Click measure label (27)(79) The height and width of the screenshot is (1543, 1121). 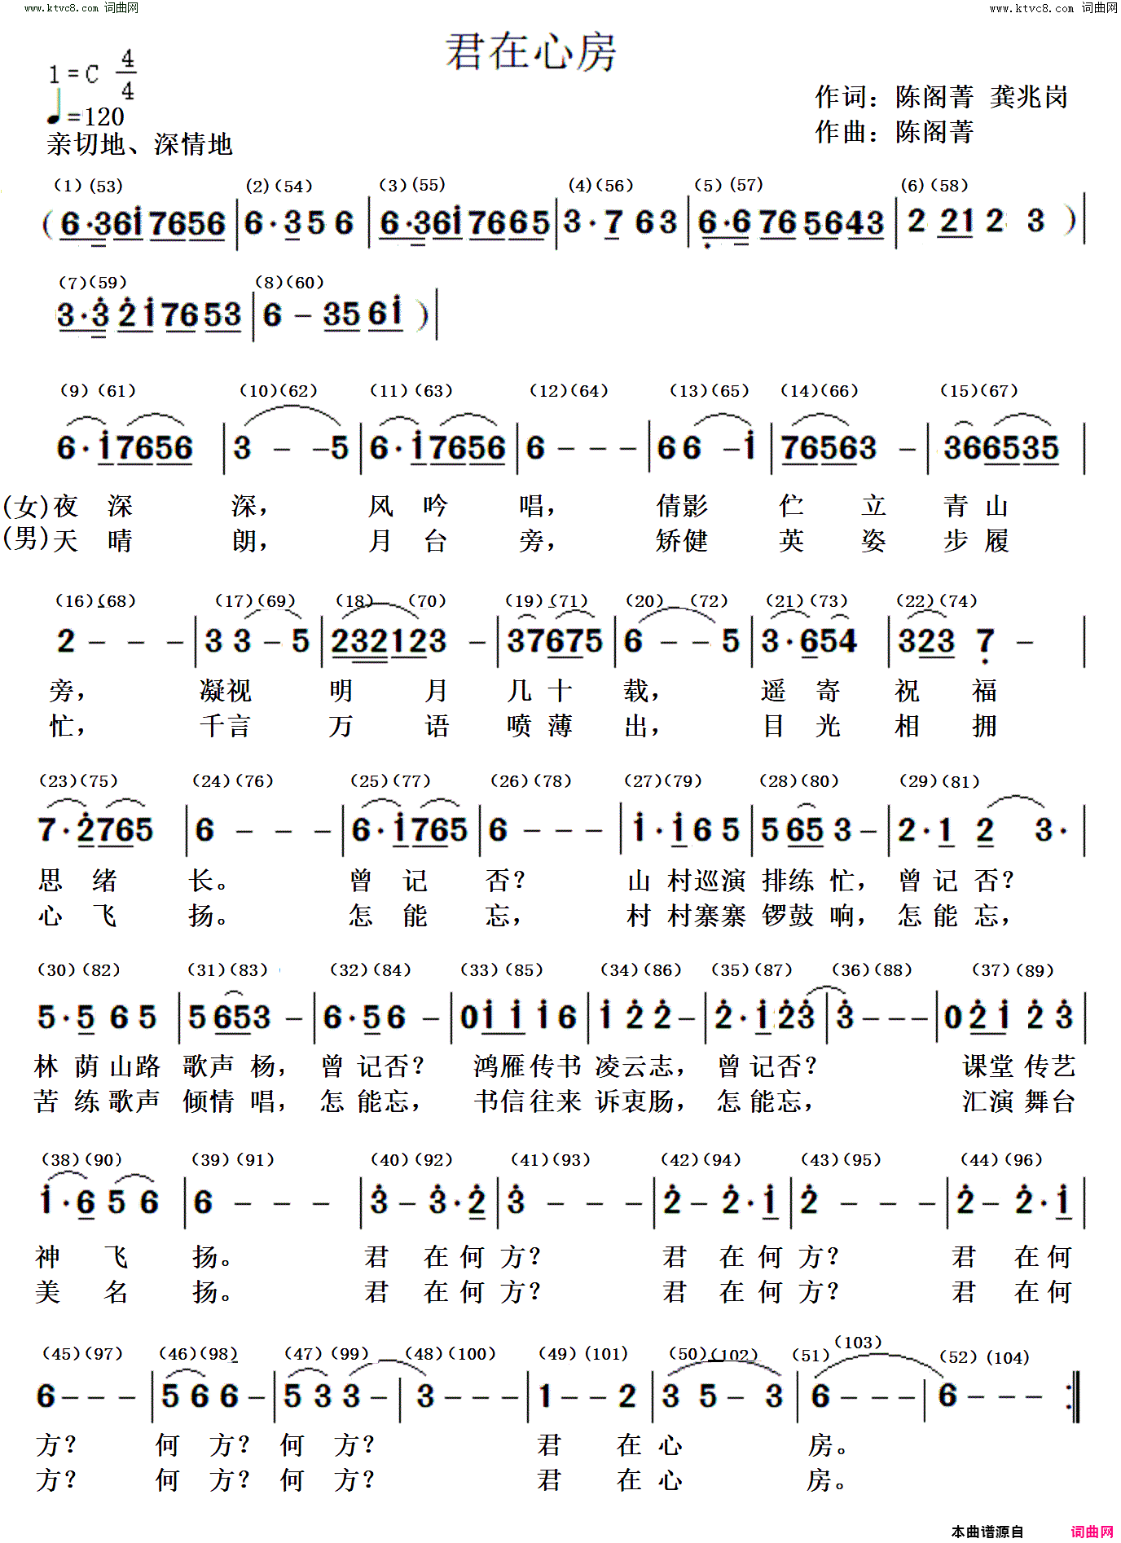663,780
